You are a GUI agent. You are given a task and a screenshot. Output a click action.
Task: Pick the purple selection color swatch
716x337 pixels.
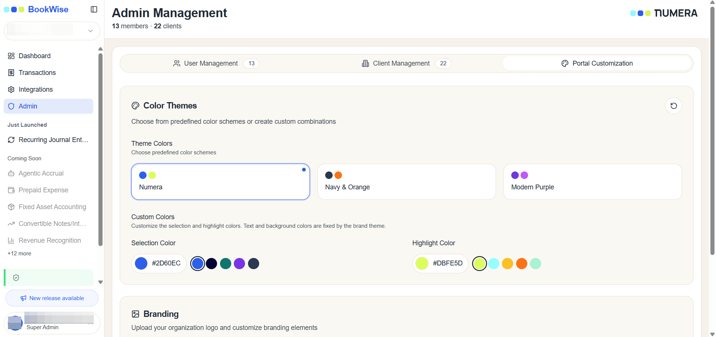tap(239, 264)
